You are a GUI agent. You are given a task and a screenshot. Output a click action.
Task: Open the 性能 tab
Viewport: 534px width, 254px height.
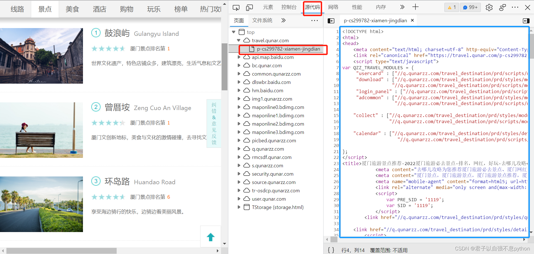click(357, 7)
